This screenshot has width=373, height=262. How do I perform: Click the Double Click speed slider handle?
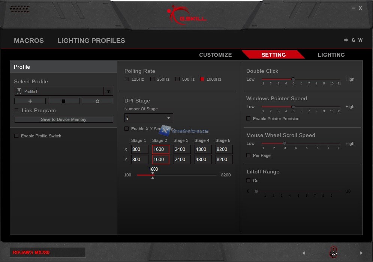293,79
